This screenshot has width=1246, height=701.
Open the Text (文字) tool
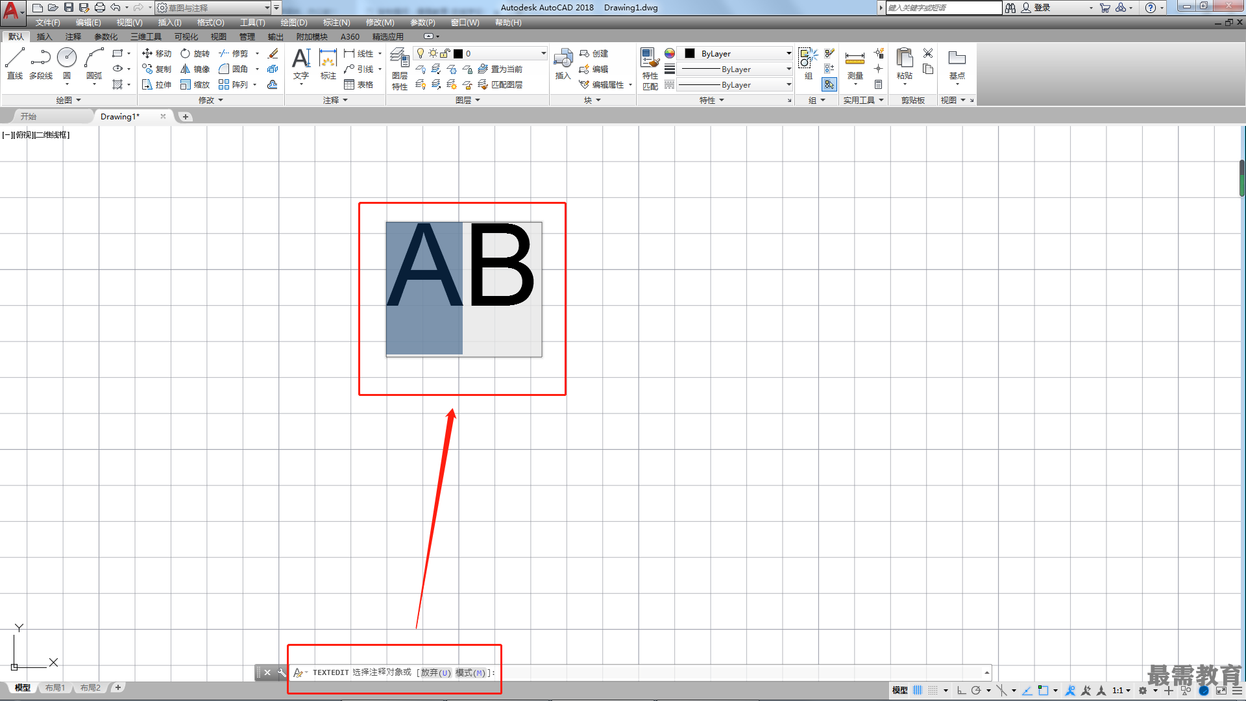point(301,64)
